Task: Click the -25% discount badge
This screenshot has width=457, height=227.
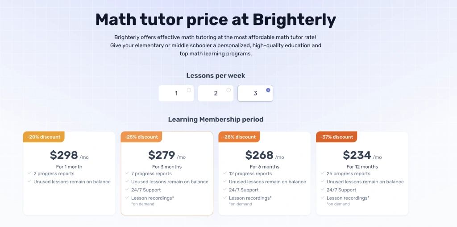Action: [141, 137]
